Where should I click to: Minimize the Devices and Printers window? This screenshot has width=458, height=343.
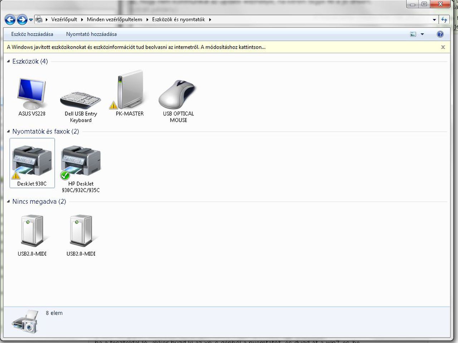[412, 4]
